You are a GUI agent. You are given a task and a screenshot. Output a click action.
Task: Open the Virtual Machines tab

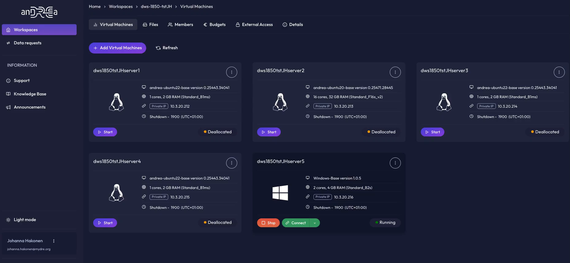pos(113,24)
